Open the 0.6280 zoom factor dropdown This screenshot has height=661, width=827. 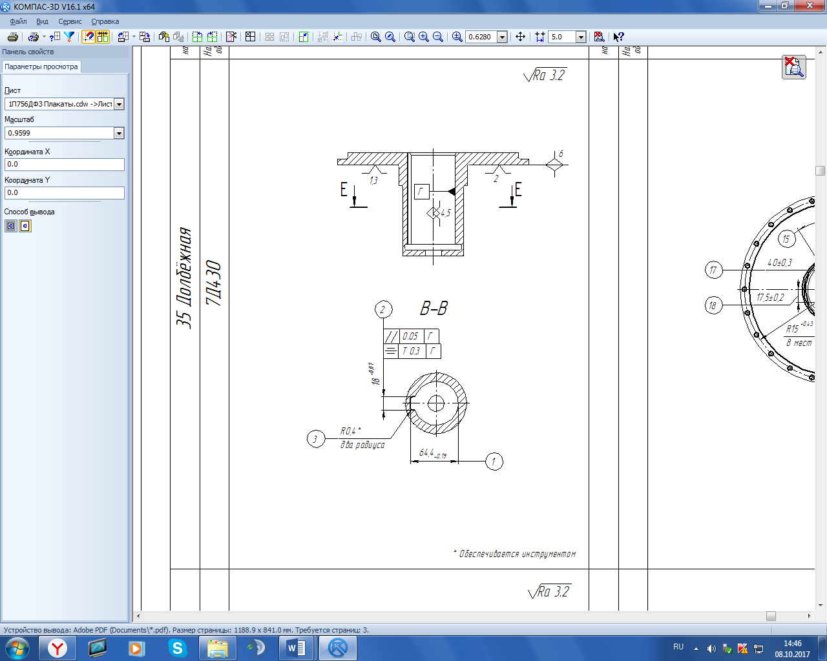pos(502,37)
